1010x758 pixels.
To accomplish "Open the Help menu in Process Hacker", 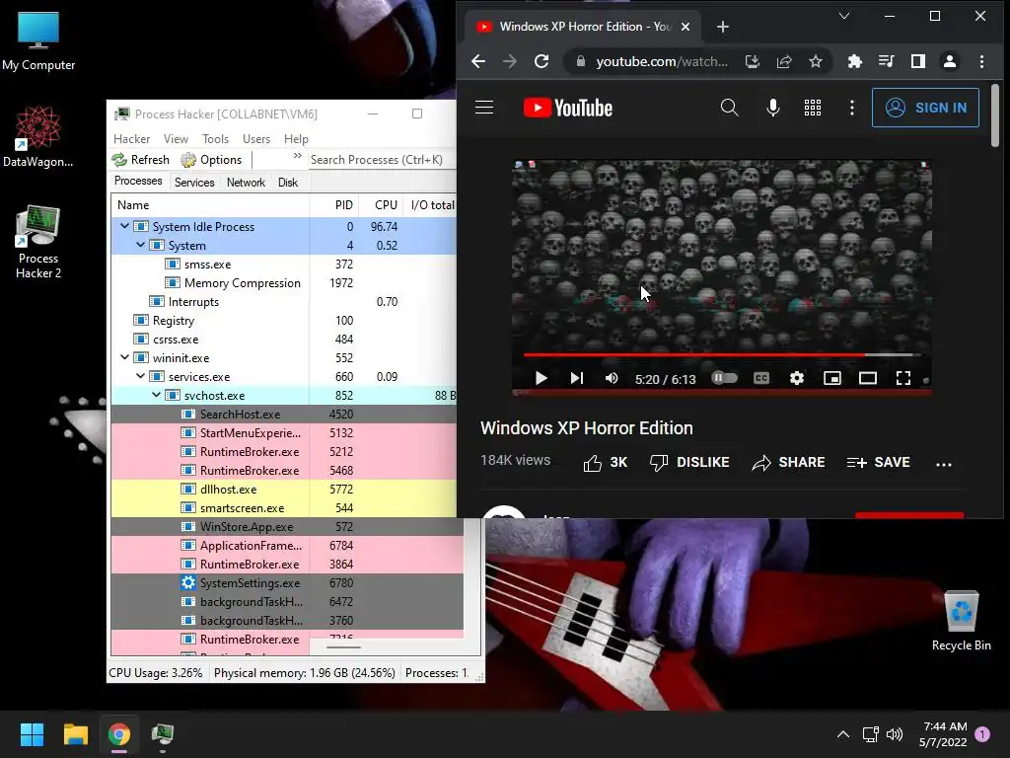I will point(296,138).
